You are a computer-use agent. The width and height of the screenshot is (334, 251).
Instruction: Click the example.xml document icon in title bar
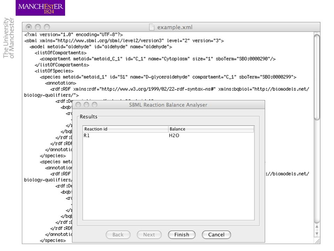pos(151,27)
